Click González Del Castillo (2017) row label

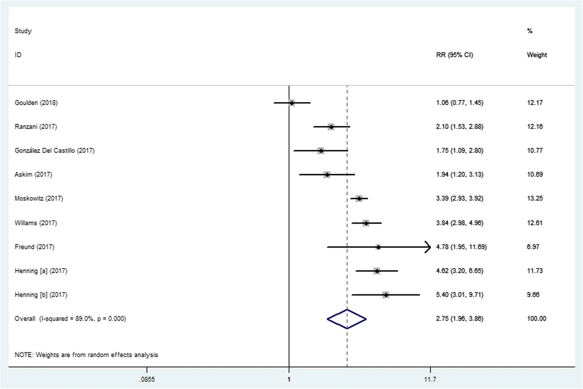pyautogui.click(x=55, y=151)
